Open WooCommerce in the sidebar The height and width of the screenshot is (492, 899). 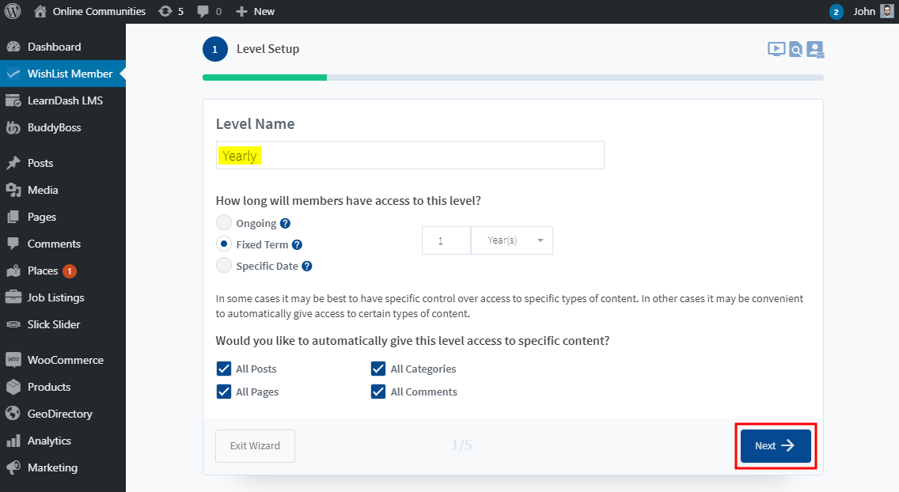pos(65,360)
